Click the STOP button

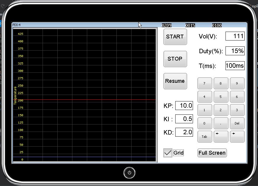click(175, 59)
